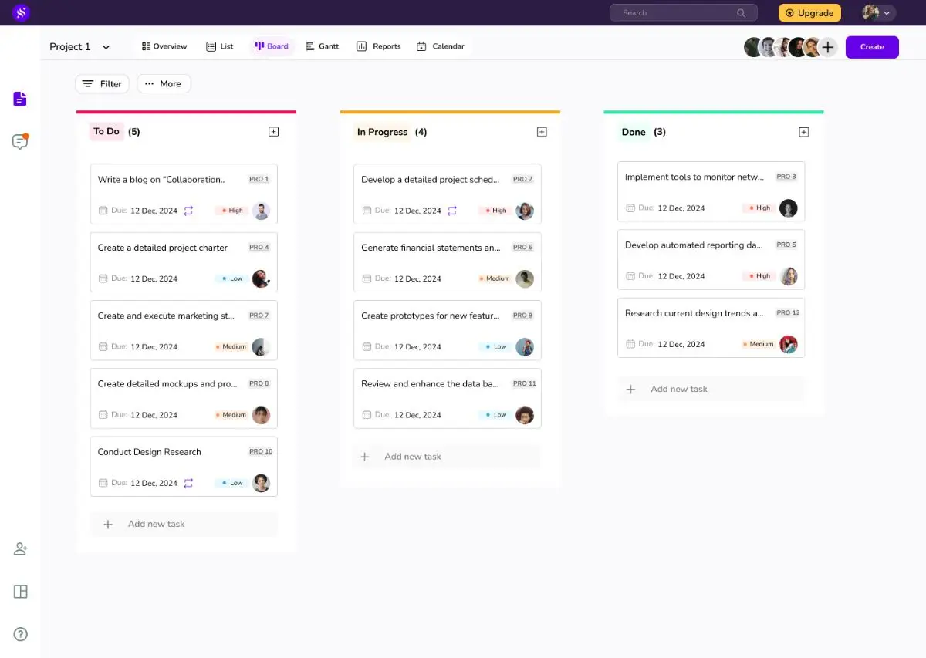Click the Search input field
Image resolution: width=926 pixels, height=658 pixels.
[x=676, y=13]
